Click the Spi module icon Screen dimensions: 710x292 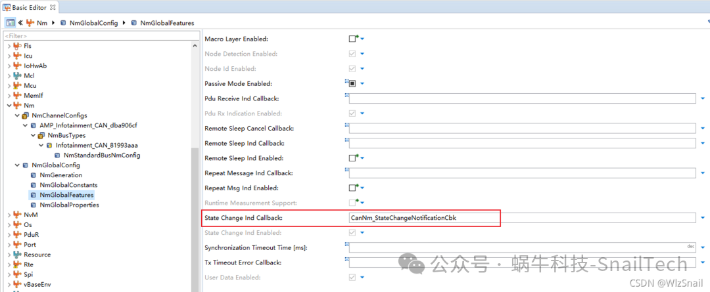pos(17,274)
